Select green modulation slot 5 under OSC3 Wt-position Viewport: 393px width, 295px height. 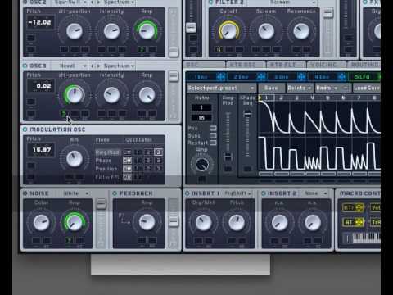click(64, 113)
